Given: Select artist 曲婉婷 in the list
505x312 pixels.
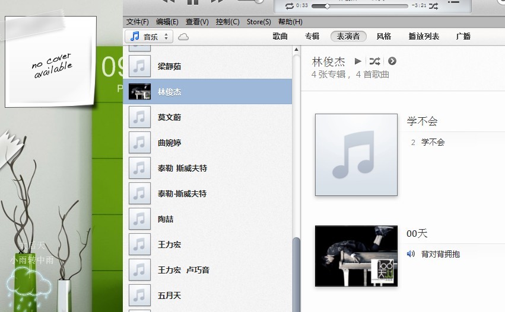Looking at the screenshot, I should [x=208, y=142].
